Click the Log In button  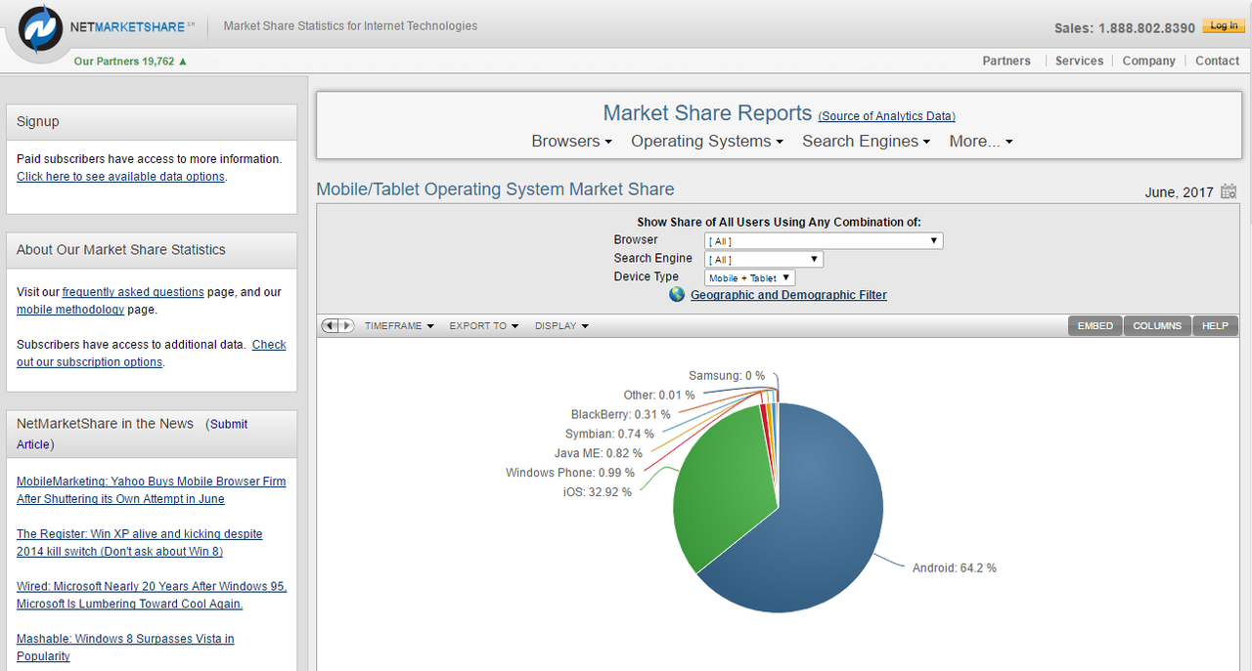[x=1224, y=26]
